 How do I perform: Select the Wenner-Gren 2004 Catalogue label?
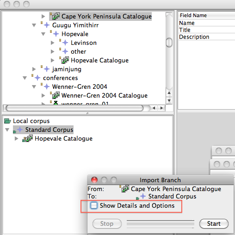(x=105, y=95)
